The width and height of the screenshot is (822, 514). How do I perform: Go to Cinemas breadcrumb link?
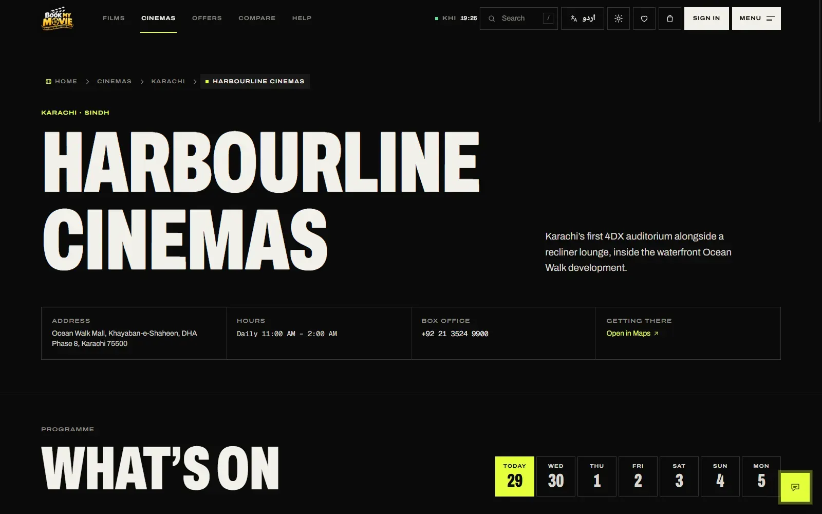[x=114, y=81]
